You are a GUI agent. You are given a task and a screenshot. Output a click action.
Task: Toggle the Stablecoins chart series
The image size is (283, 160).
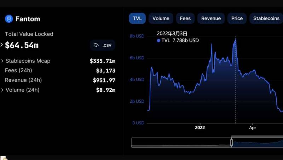click(x=266, y=18)
